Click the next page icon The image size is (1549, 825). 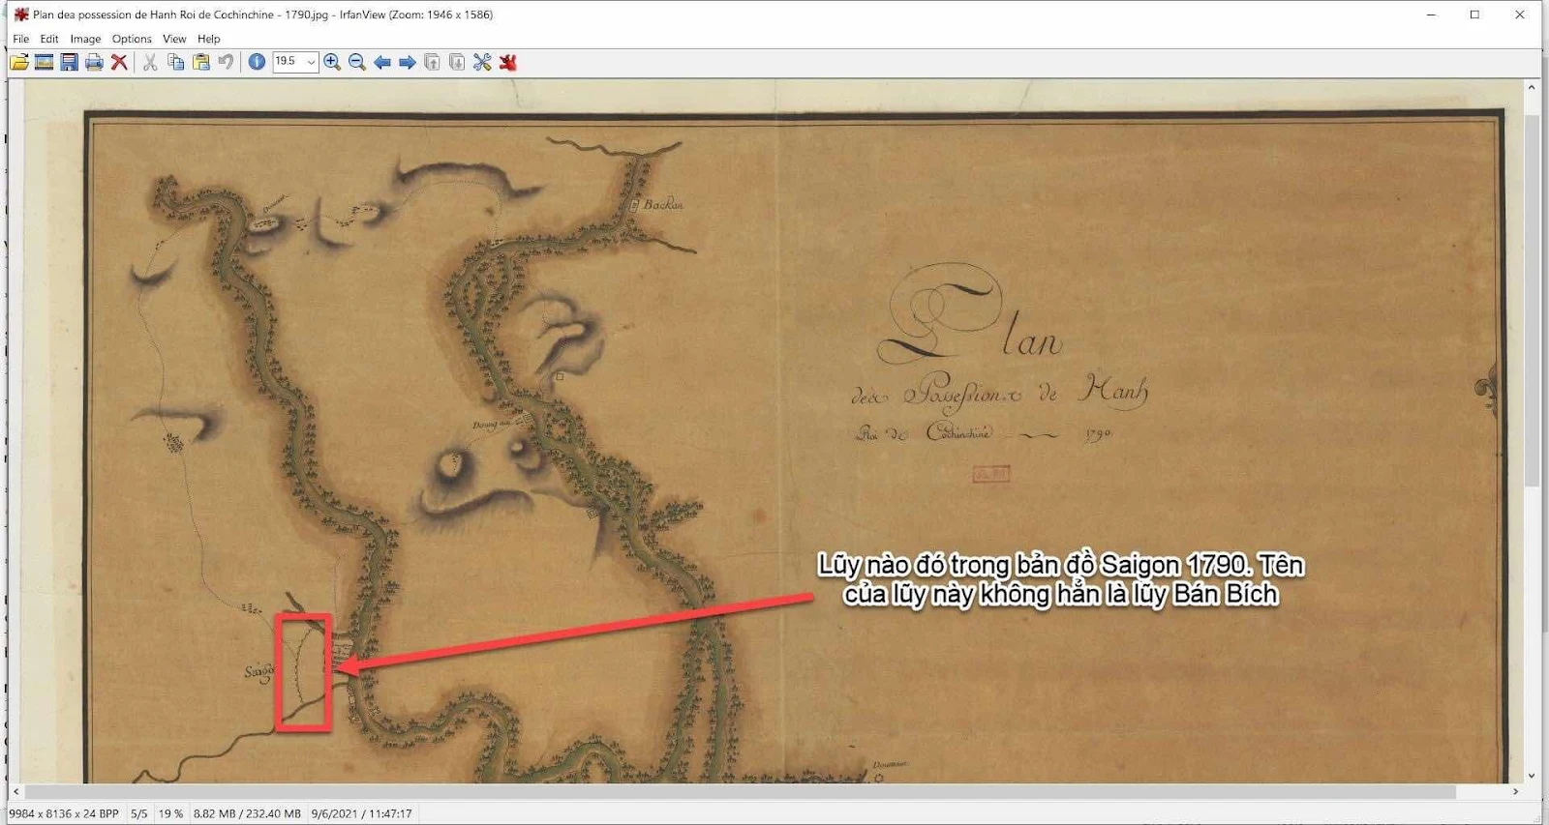457,62
